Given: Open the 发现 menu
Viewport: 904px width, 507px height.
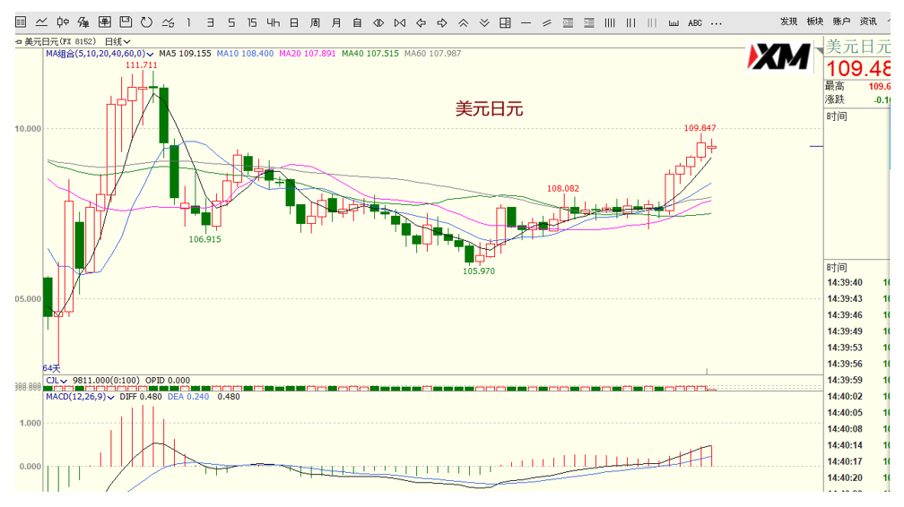Looking at the screenshot, I should point(788,21).
